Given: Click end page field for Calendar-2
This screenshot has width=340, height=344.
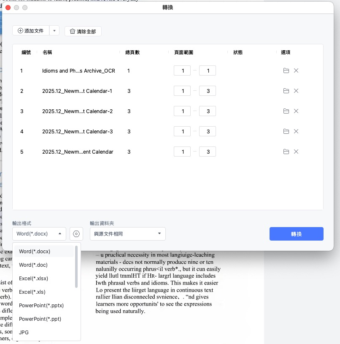Looking at the screenshot, I should (x=208, y=111).
